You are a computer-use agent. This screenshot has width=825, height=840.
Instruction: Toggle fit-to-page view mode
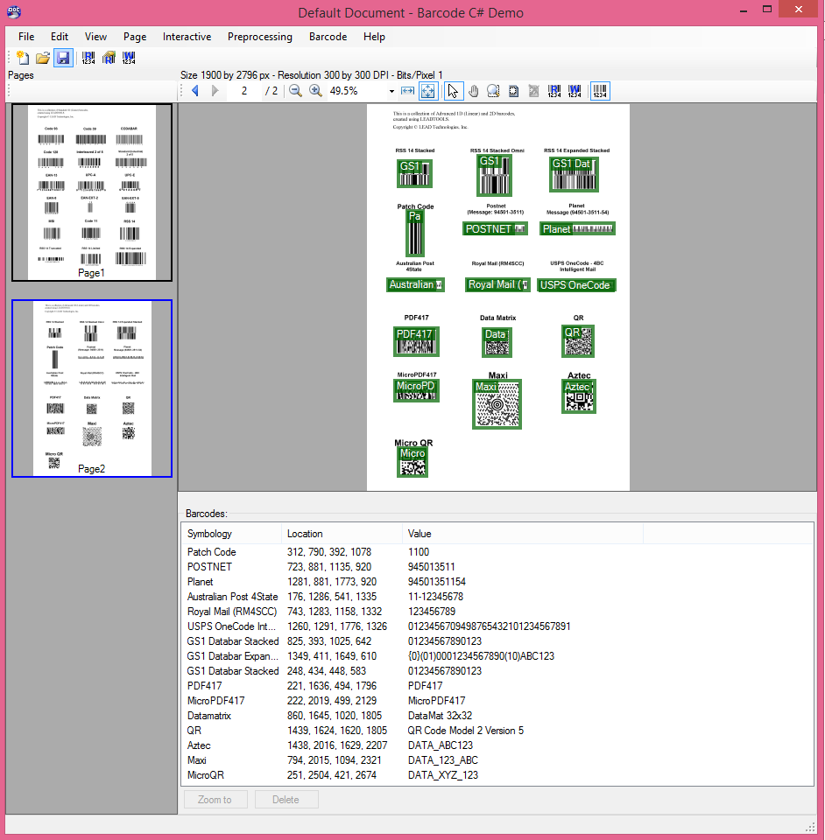tap(429, 91)
